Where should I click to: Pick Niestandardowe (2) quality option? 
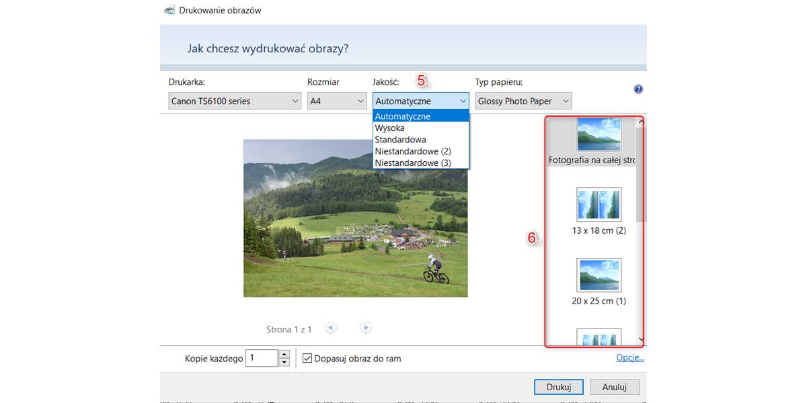click(x=412, y=151)
